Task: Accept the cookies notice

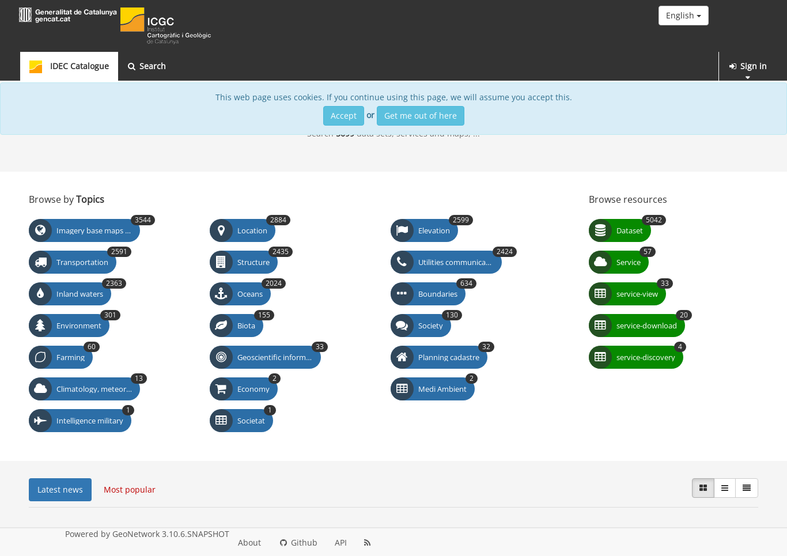Action: [x=343, y=116]
